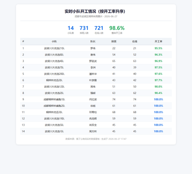
Task: Select team name 成都桐梓林蜂跑2队
Action: coord(54,106)
